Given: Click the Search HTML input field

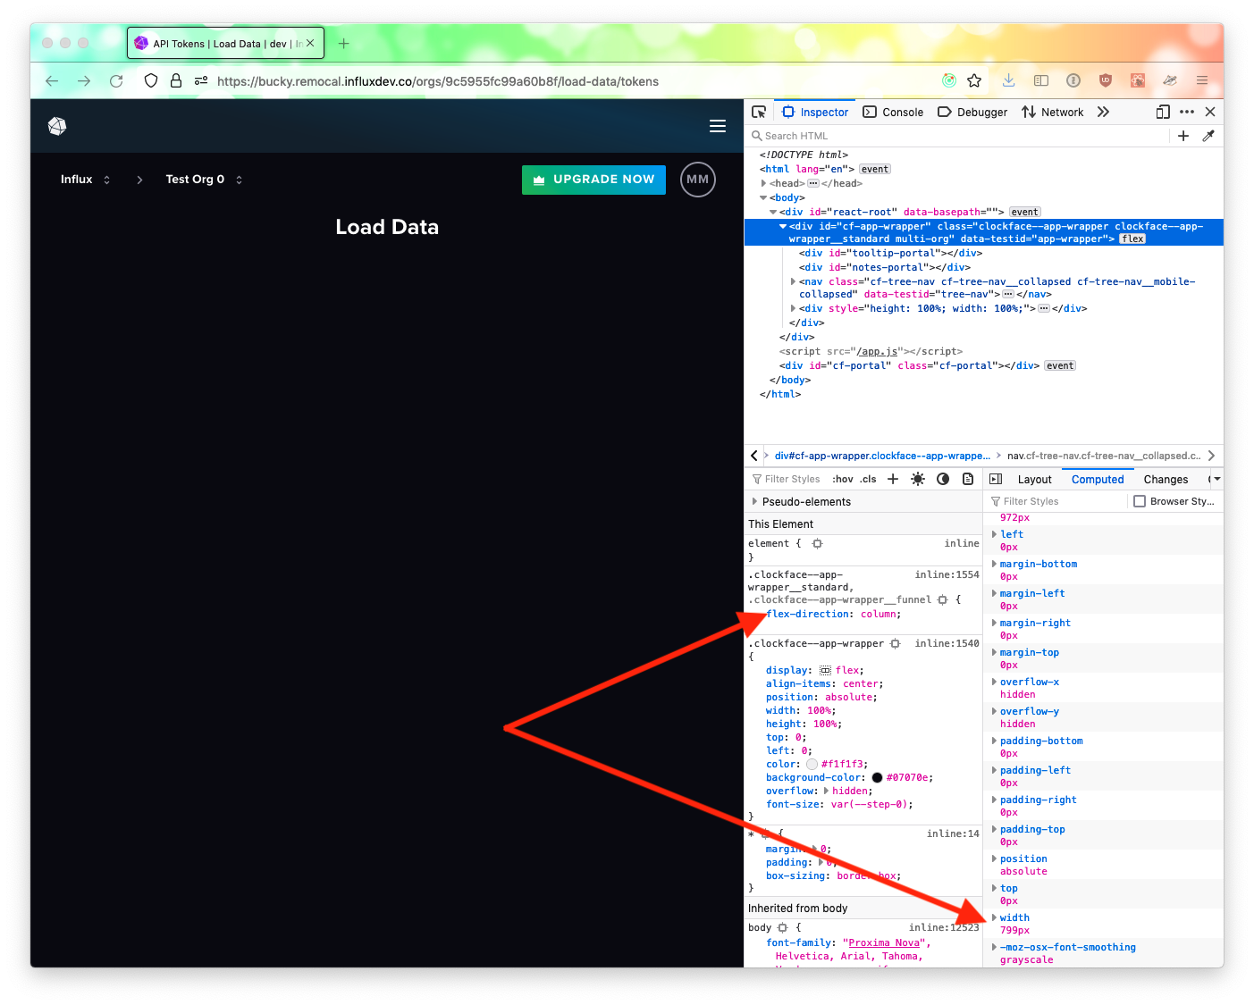Looking at the screenshot, I should click(894, 135).
